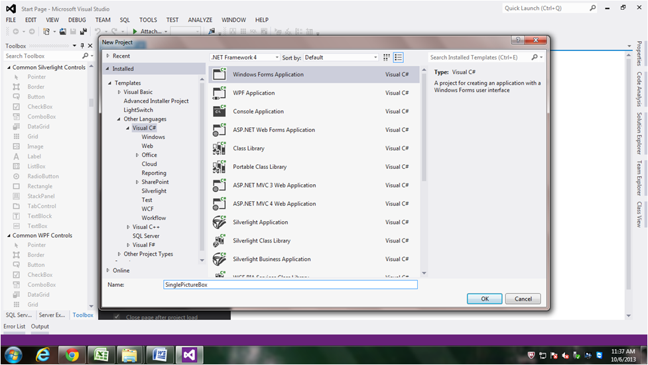Open the Solution Explorer side tab
This screenshot has width=648, height=365.
639,133
